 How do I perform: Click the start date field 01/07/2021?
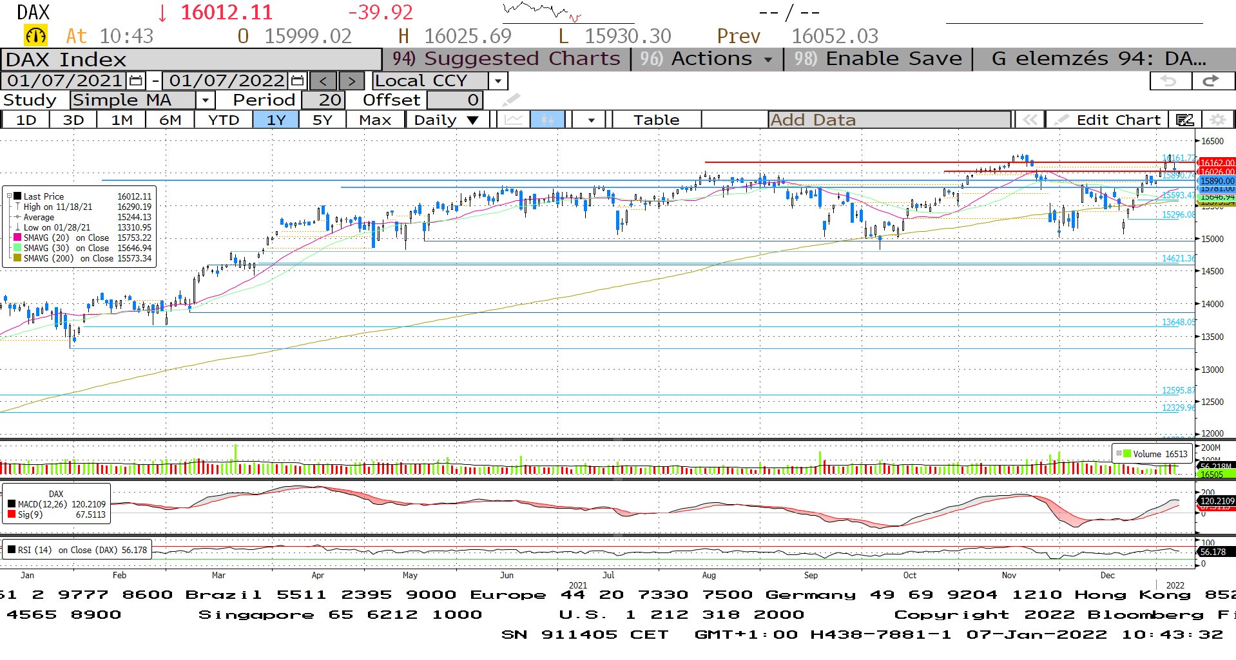click(x=64, y=80)
